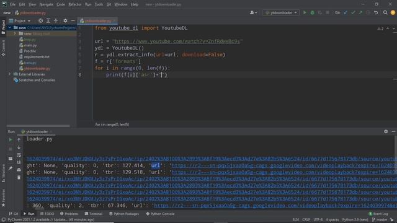Screen dimensions: 397x223
Task: Toggle the Favorites sidebar tool button
Action: tap(3, 198)
